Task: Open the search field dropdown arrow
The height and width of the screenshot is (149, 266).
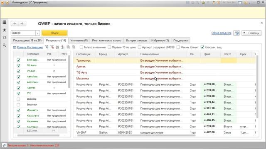Action: pyautogui.click(x=38, y=33)
